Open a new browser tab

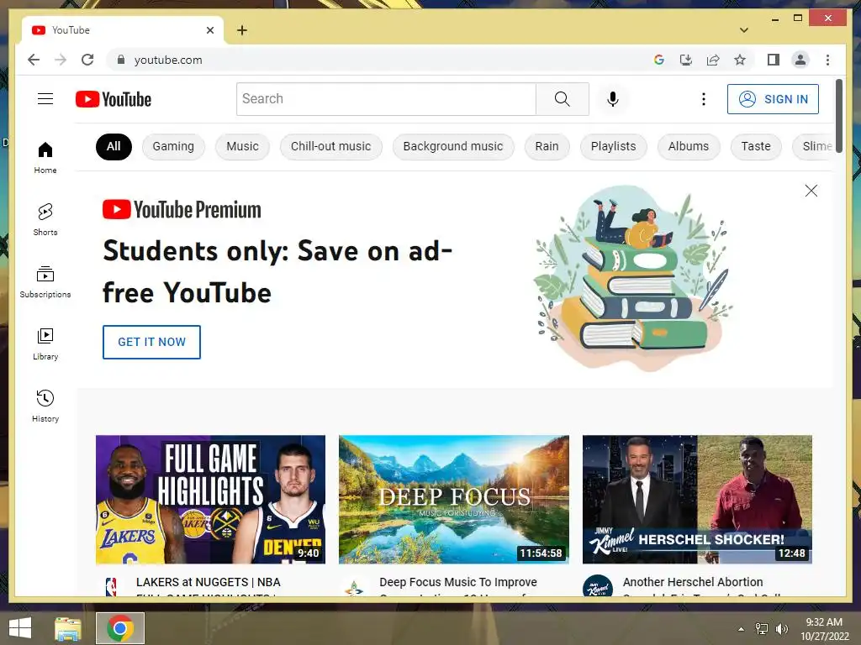(x=241, y=30)
